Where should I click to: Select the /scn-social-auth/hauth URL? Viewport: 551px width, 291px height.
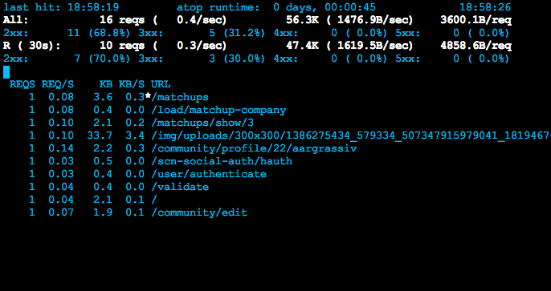[x=222, y=161]
